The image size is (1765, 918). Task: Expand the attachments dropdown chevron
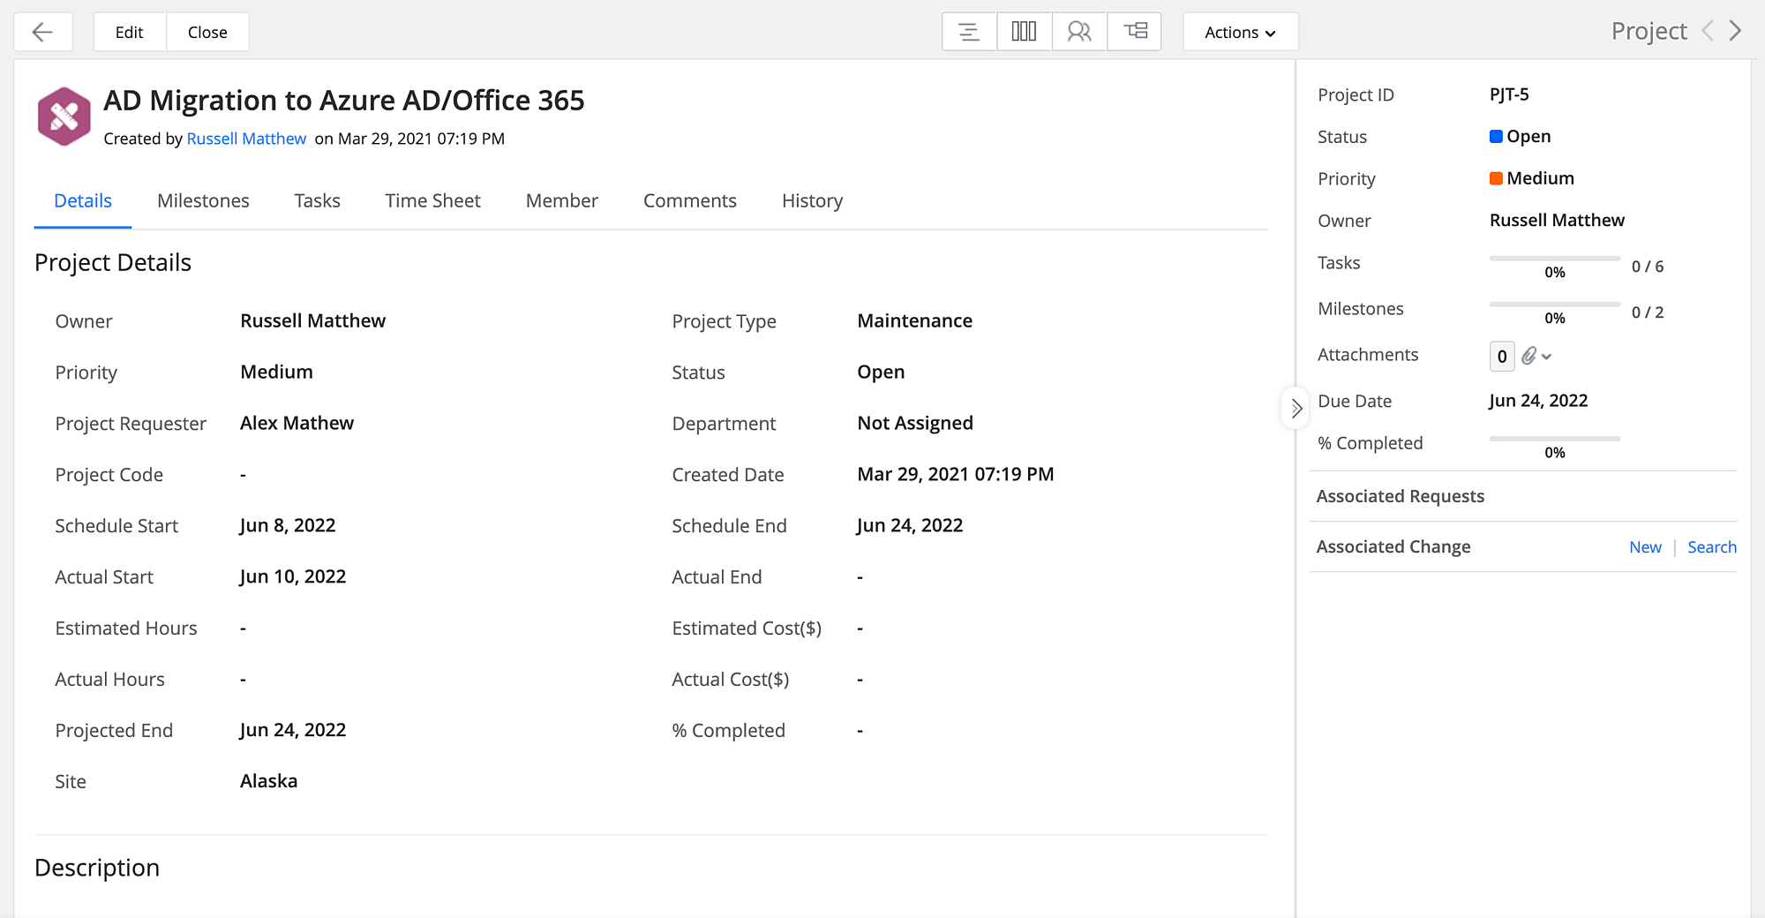point(1547,357)
